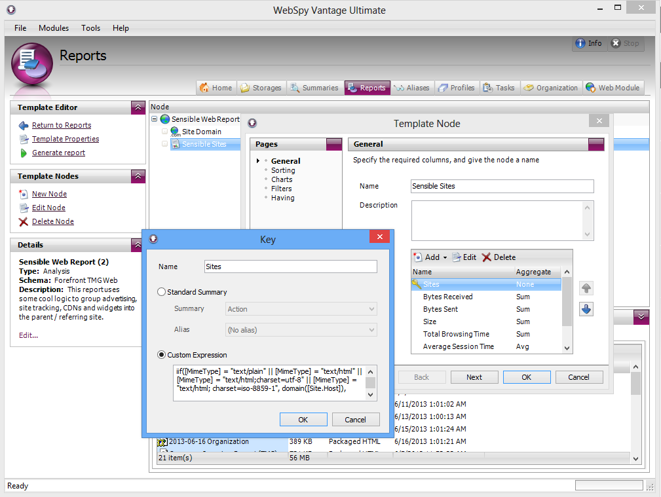Switch to the Reports tab
Screen dimensions: 661x497
[367, 88]
